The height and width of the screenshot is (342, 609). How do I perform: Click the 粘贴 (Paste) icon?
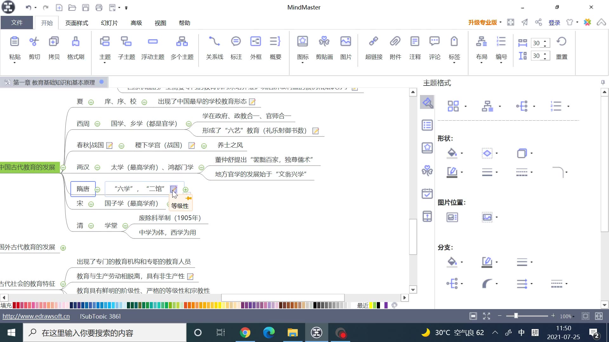pos(15,41)
